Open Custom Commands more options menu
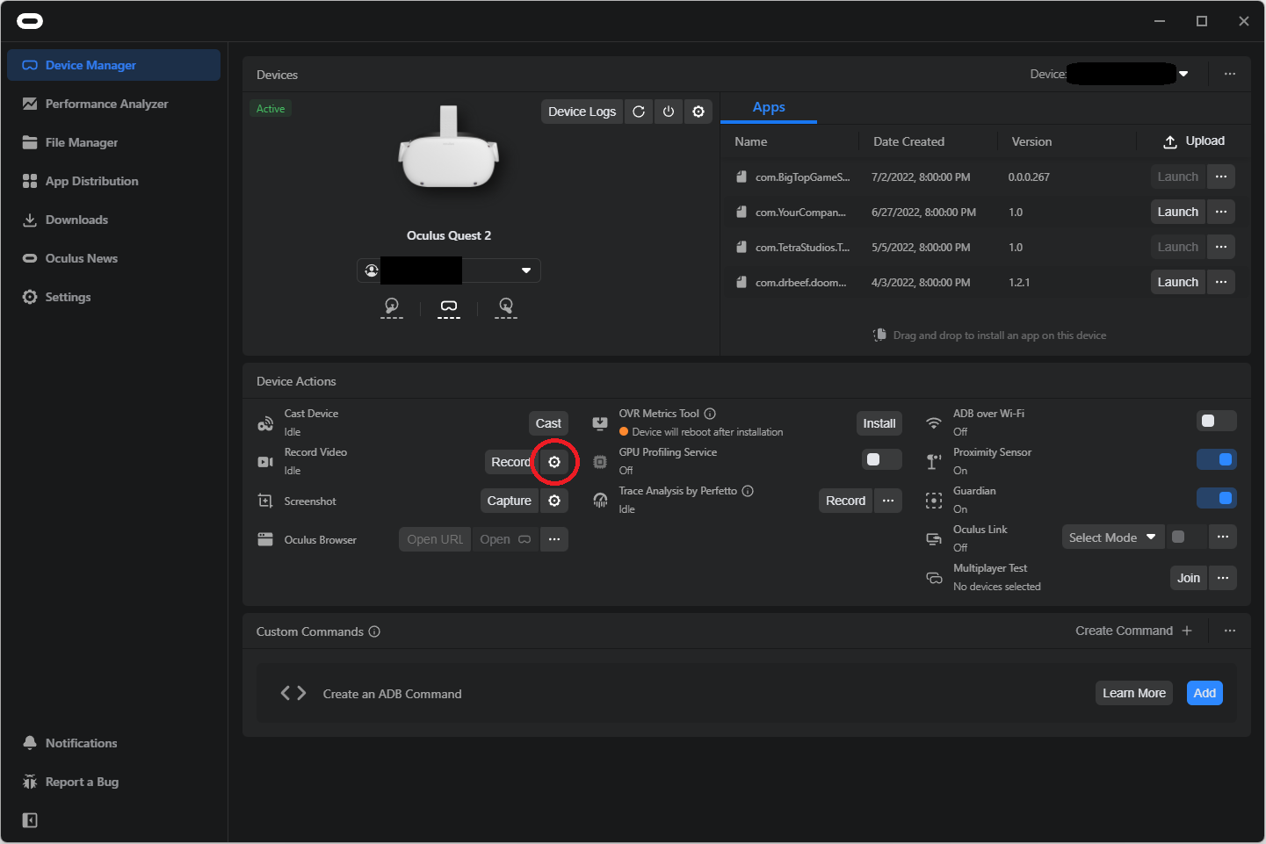1266x844 pixels. [x=1230, y=631]
